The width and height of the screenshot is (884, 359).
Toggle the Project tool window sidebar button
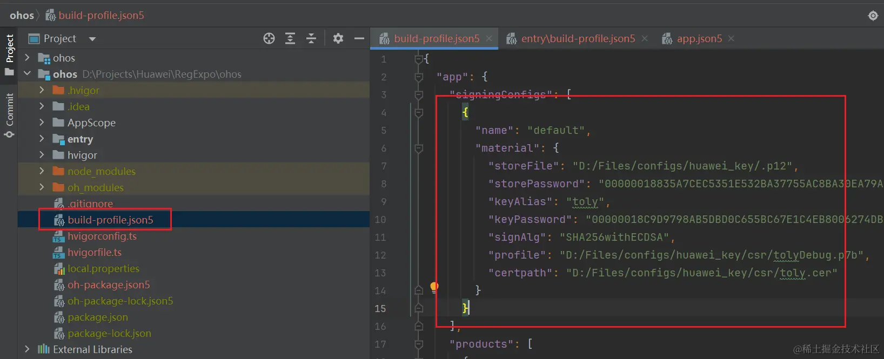pos(9,55)
